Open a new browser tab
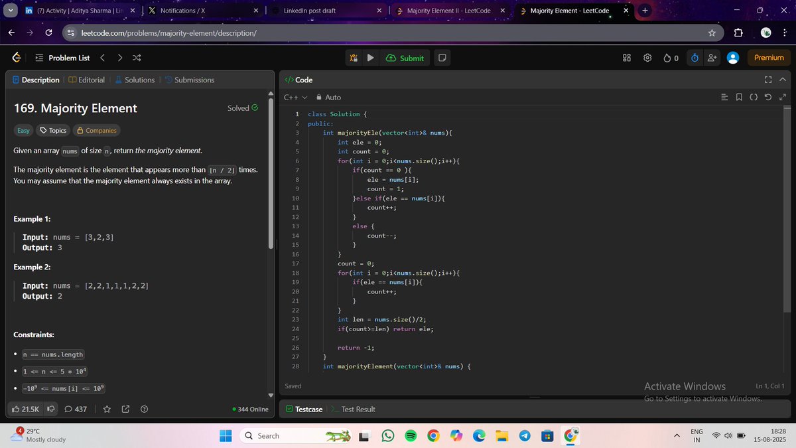The image size is (796, 448). pyautogui.click(x=645, y=11)
